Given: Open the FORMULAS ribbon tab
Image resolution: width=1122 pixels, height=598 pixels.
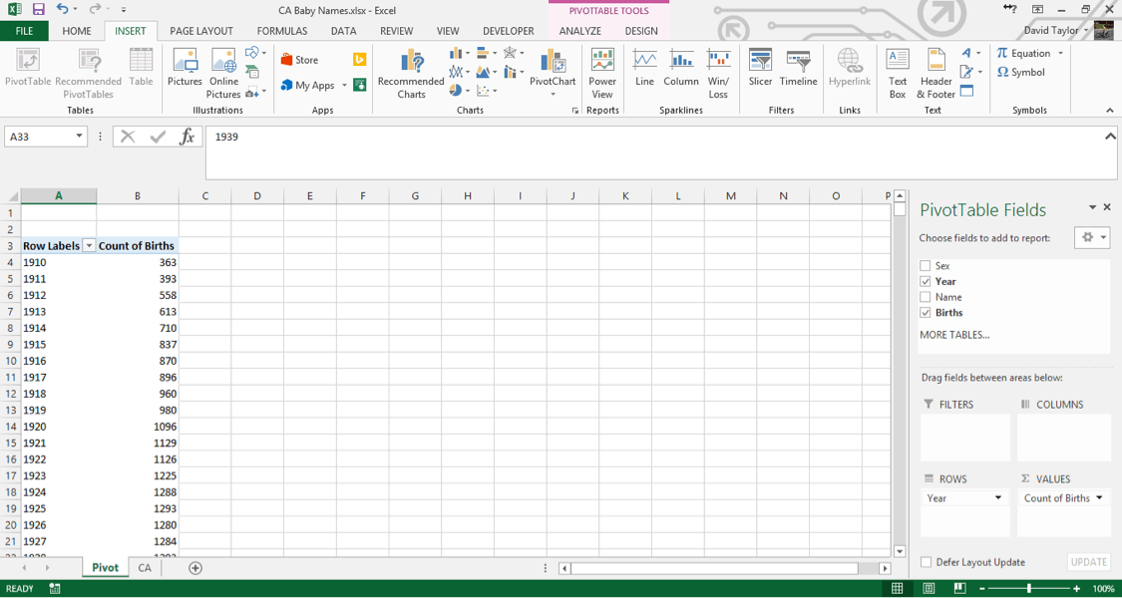Looking at the screenshot, I should tap(282, 31).
